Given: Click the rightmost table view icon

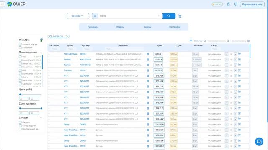Looking at the screenshot, I should pyautogui.click(x=249, y=41).
